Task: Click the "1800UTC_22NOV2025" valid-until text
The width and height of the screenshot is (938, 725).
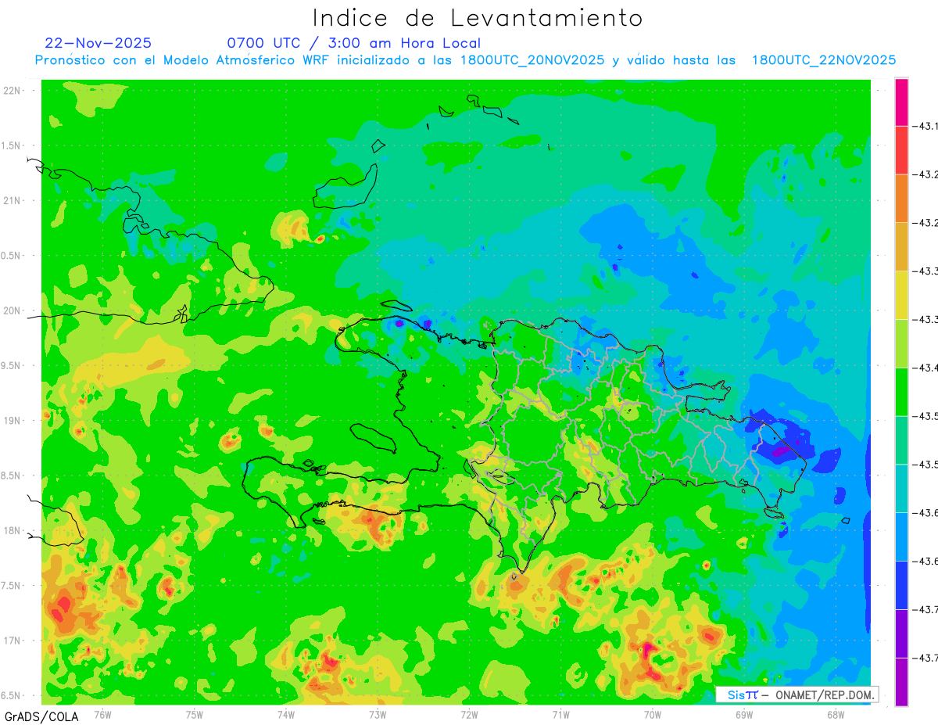Action: (824, 60)
